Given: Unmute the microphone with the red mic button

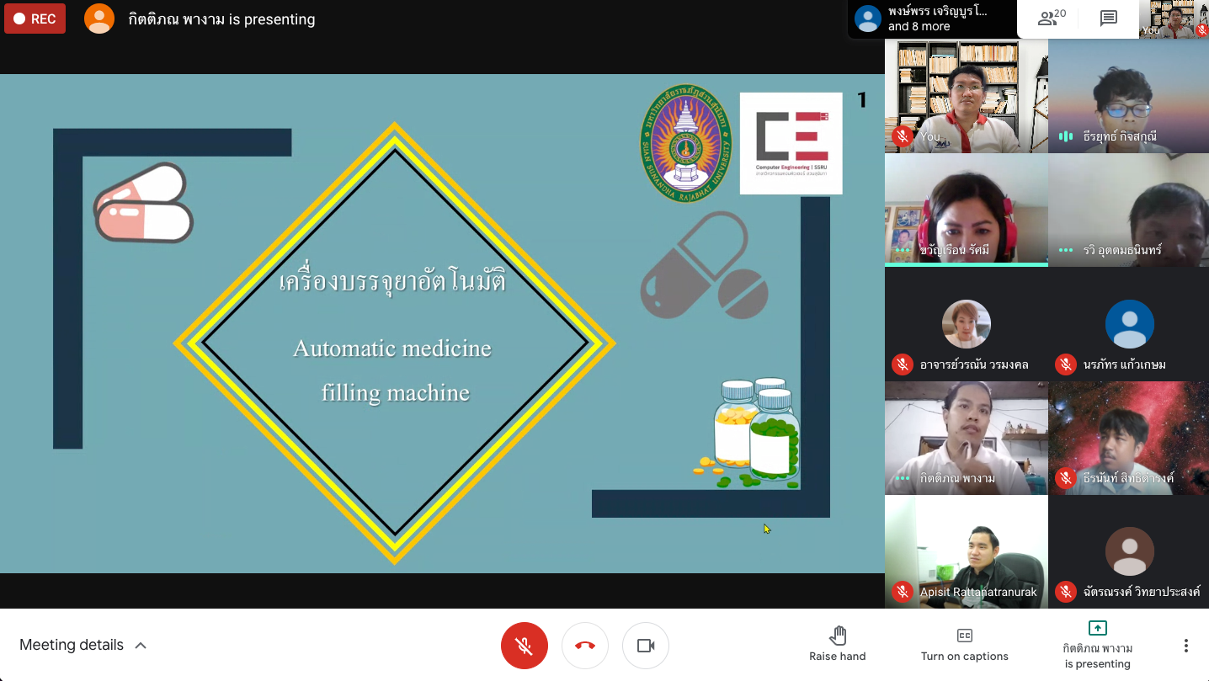Looking at the screenshot, I should 524,646.
